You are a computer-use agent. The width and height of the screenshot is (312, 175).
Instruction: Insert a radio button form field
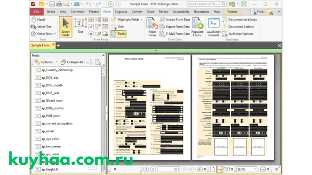(91, 34)
